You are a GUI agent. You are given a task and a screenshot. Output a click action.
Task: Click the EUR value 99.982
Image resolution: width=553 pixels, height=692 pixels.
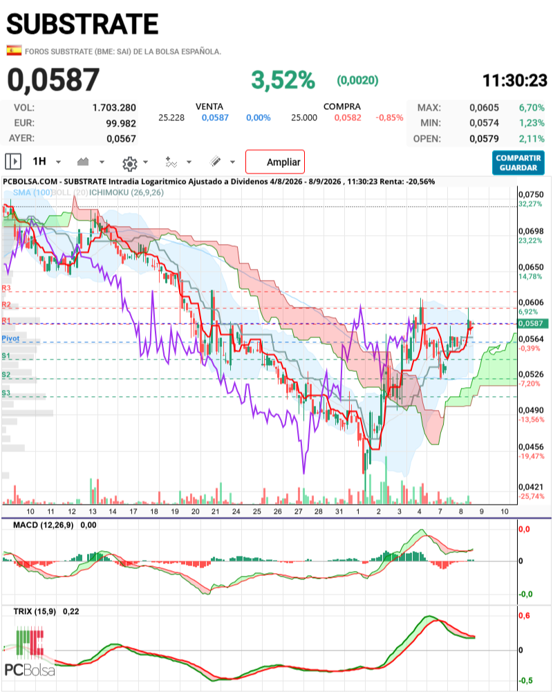click(x=121, y=124)
